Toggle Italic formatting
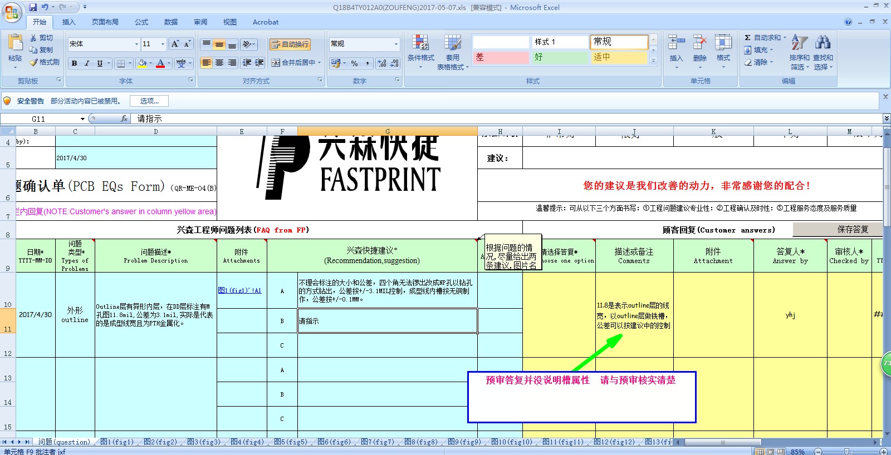This screenshot has width=891, height=455. tap(87, 63)
